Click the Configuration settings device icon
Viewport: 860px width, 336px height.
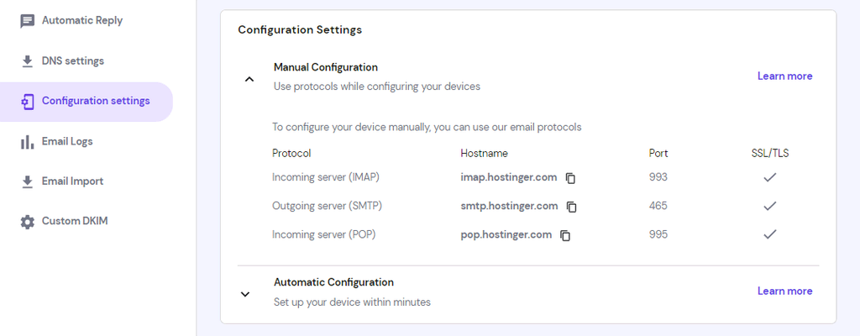[x=28, y=102]
